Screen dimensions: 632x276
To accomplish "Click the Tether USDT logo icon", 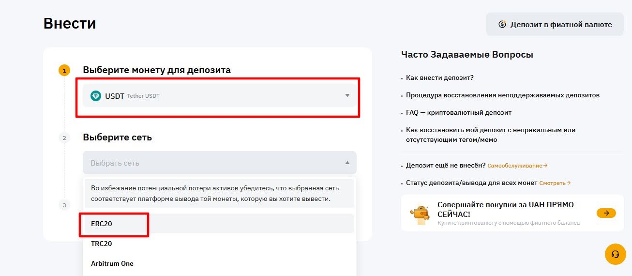I will (x=96, y=96).
